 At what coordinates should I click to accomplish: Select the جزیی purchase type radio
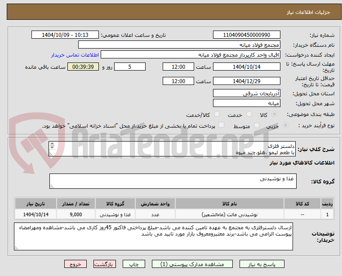(x=285, y=125)
